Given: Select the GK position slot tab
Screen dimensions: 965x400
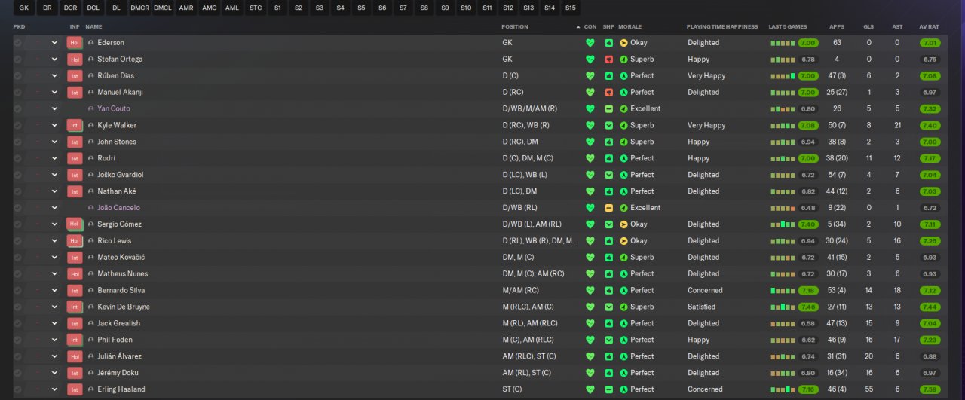Looking at the screenshot, I should click(x=23, y=8).
